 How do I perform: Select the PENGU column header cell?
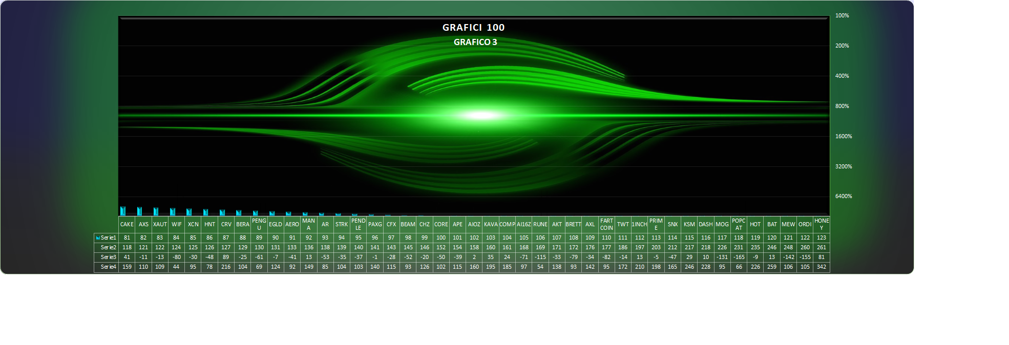coord(259,225)
